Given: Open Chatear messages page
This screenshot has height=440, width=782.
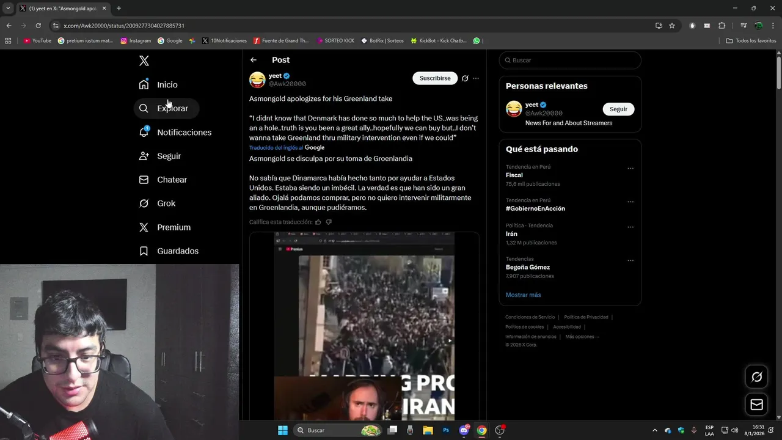Looking at the screenshot, I should tap(164, 180).
